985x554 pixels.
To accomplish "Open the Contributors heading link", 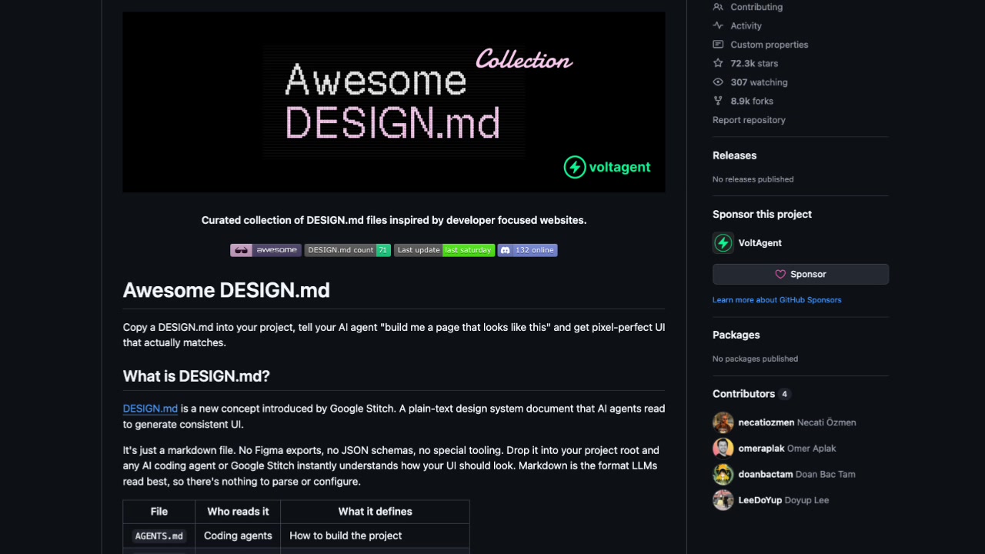I will click(x=743, y=394).
